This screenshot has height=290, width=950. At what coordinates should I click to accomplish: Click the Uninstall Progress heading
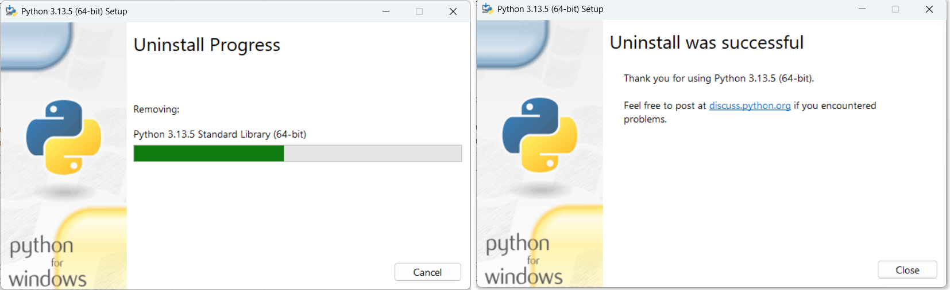pyautogui.click(x=207, y=45)
